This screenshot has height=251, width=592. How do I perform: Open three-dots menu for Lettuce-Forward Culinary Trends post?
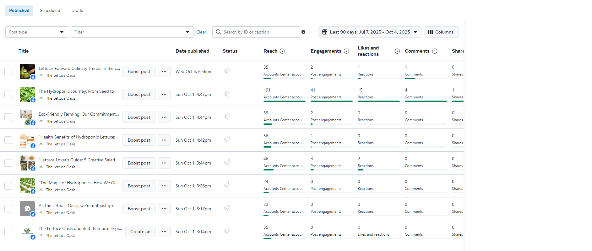click(164, 71)
